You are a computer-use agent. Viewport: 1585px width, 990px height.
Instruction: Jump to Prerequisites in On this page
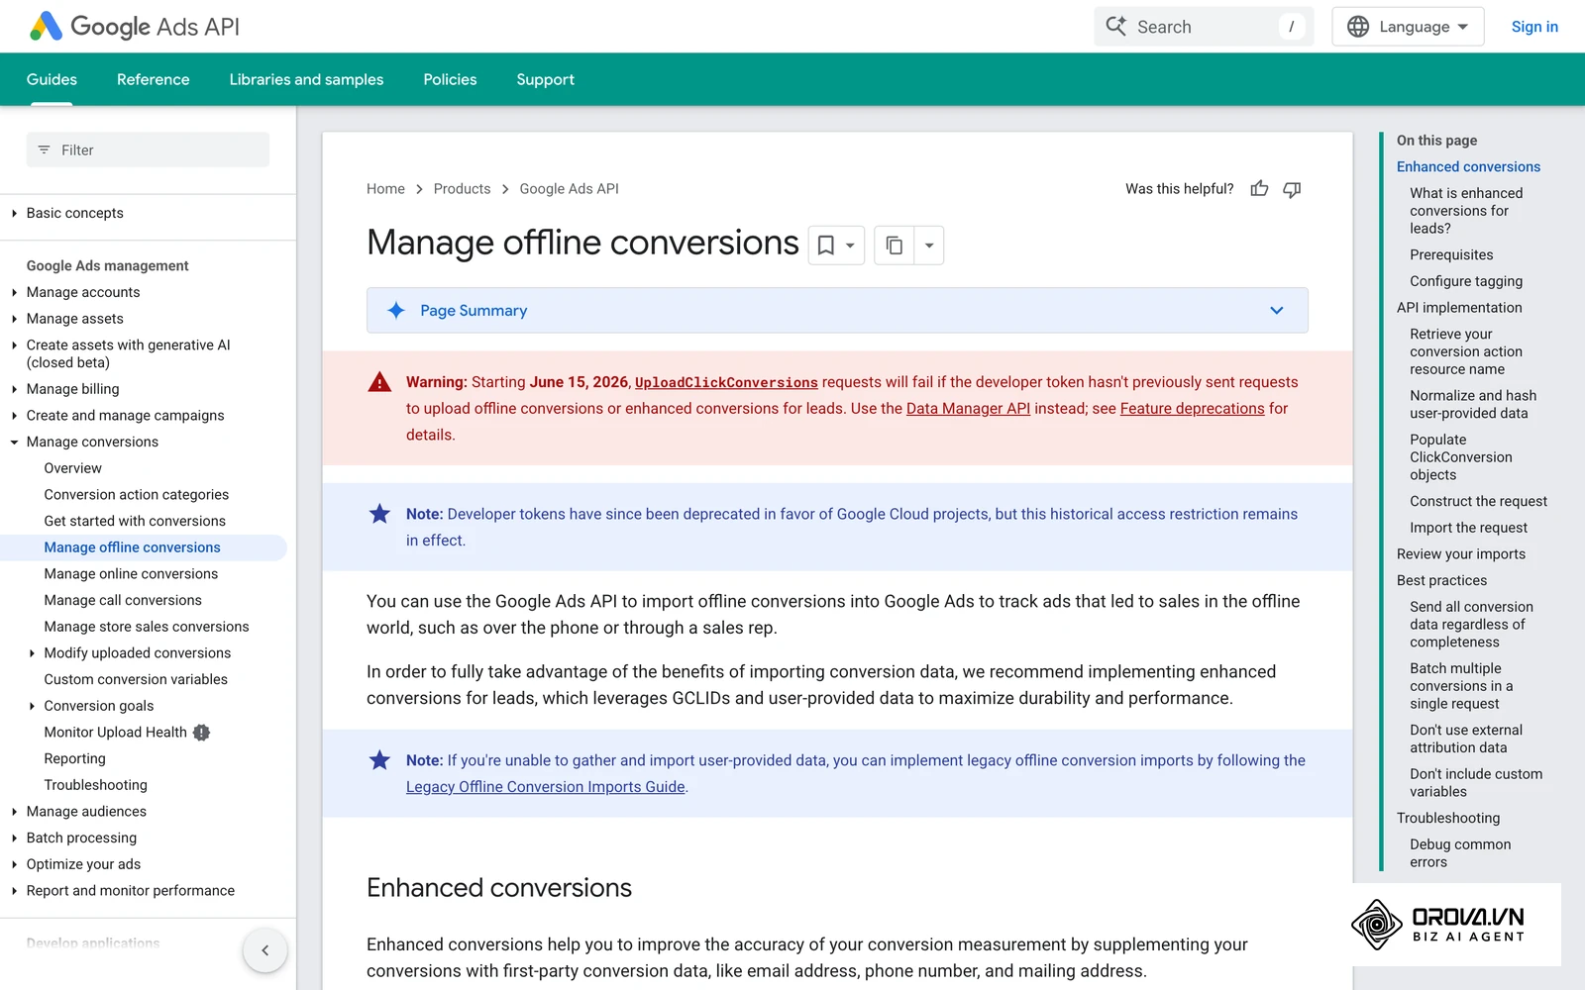tap(1451, 255)
